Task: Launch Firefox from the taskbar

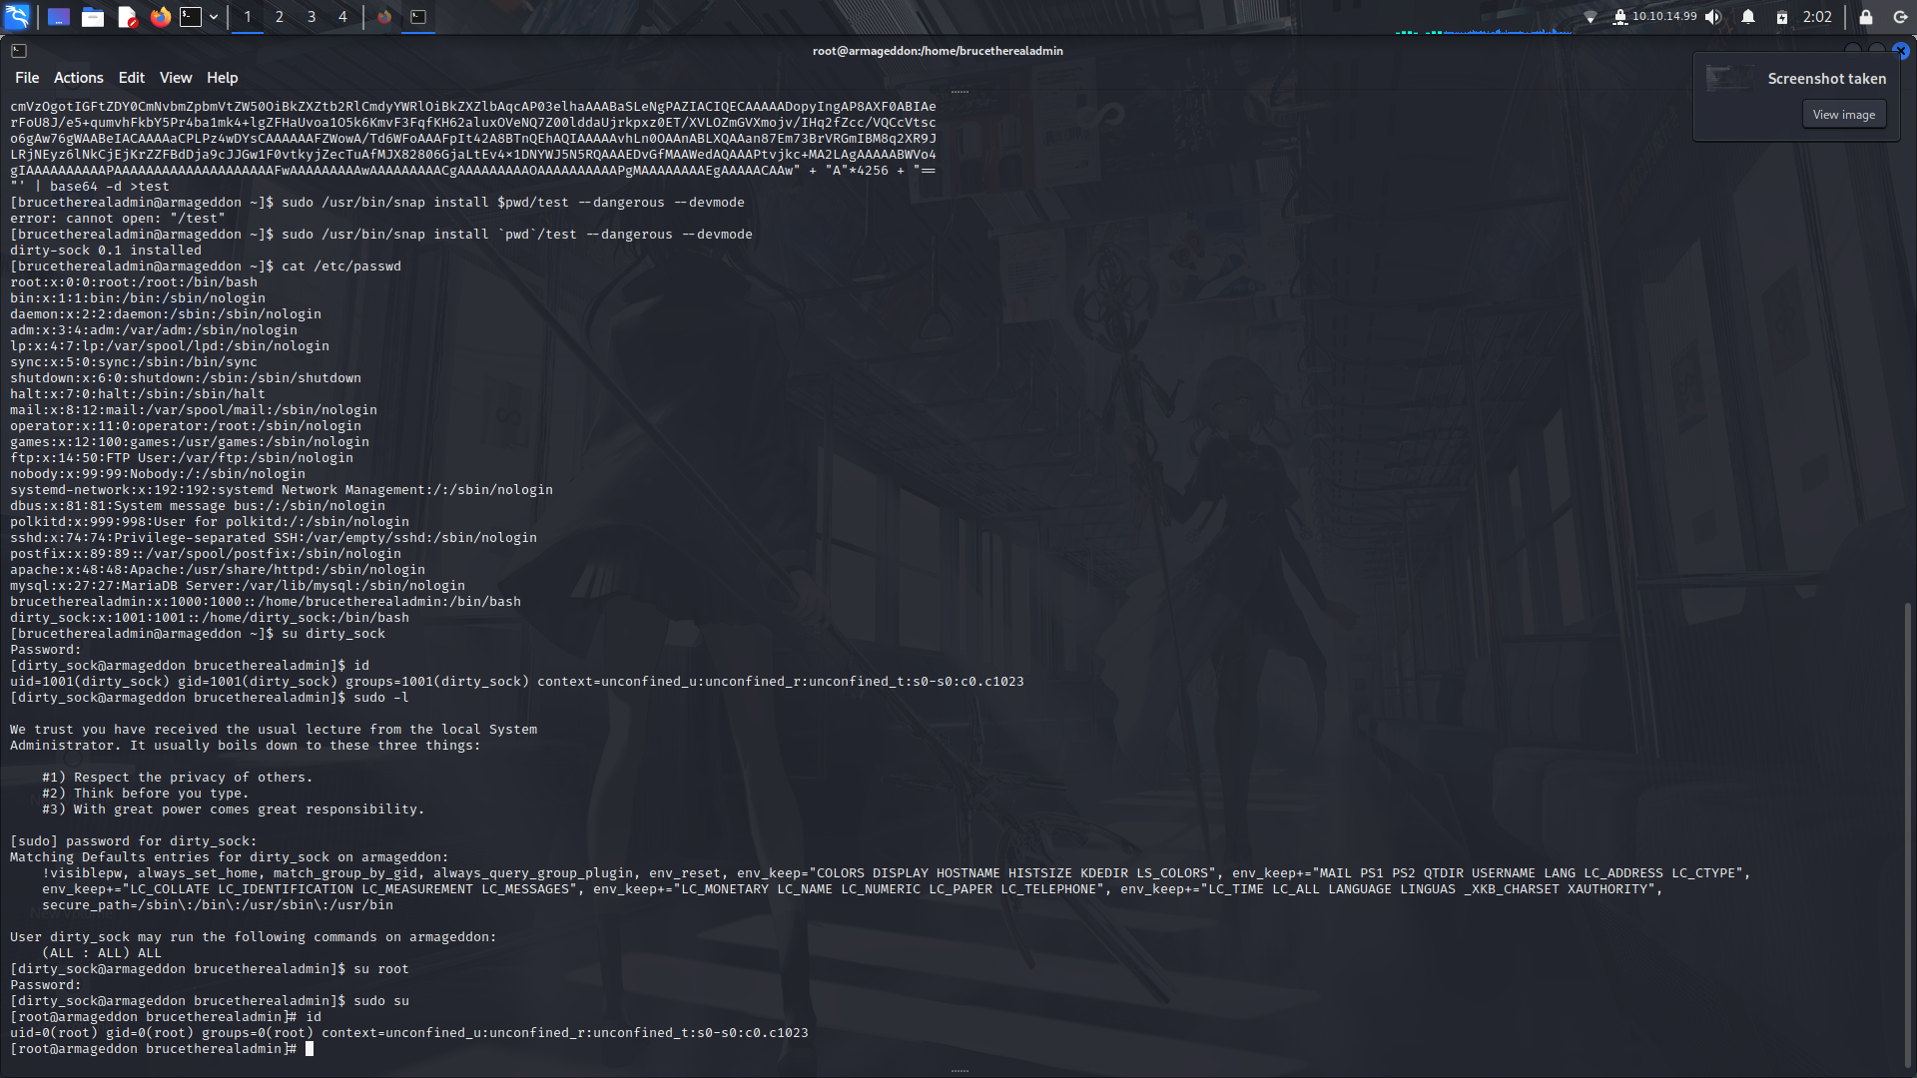Action: (160, 17)
